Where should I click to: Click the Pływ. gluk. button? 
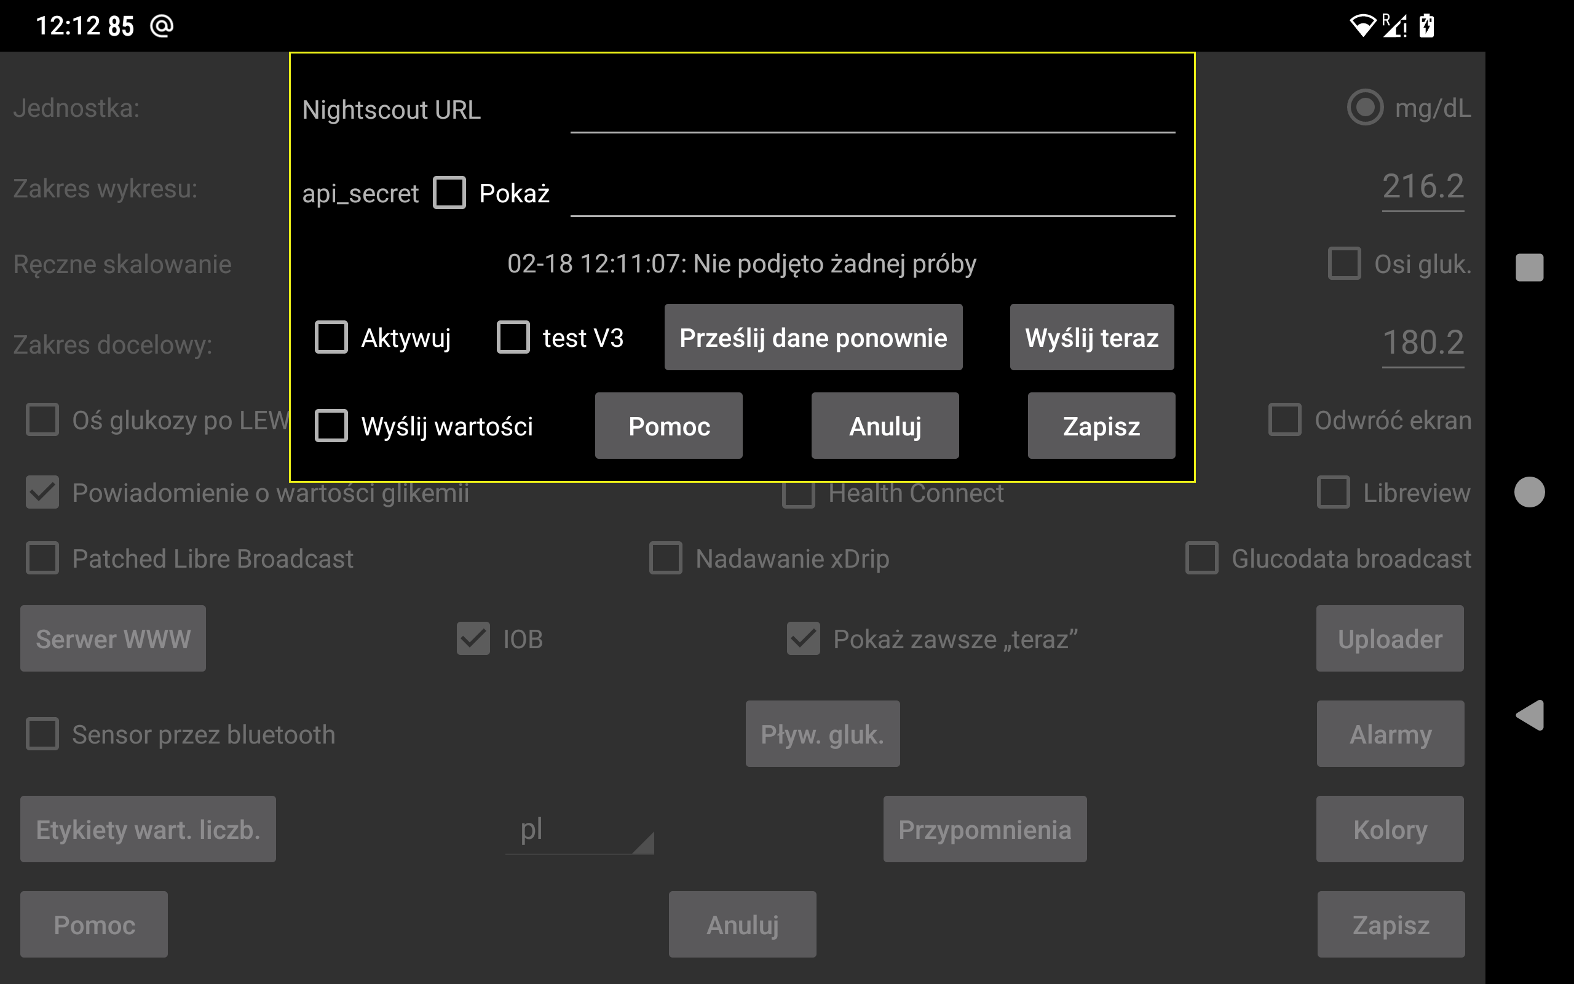point(821,734)
